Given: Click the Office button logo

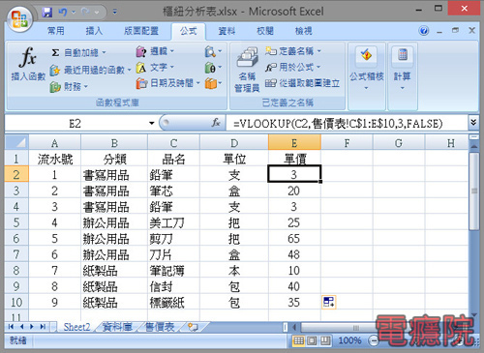Looking at the screenshot, I should (19, 18).
